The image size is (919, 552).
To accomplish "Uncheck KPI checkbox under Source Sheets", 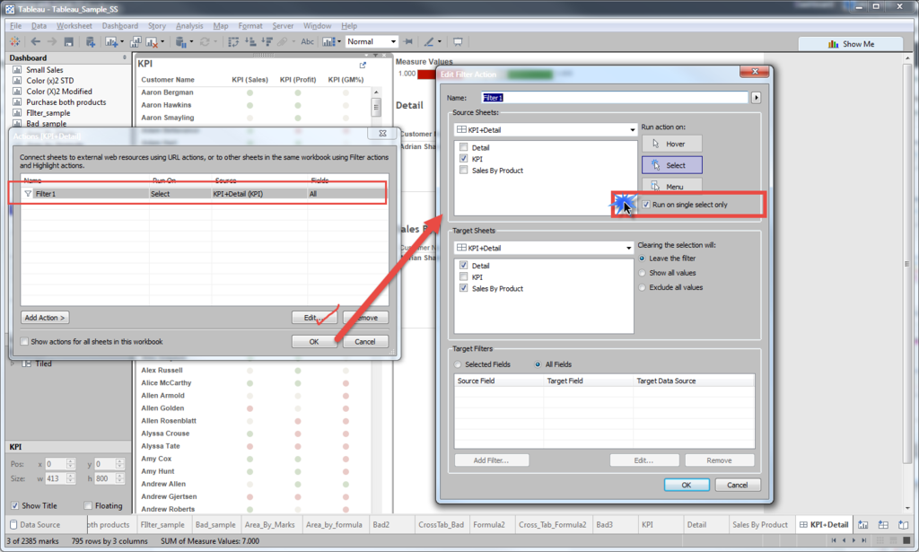I will [x=464, y=159].
